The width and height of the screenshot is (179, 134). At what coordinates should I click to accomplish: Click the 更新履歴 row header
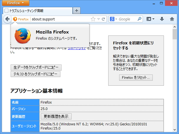click(x=25, y=116)
